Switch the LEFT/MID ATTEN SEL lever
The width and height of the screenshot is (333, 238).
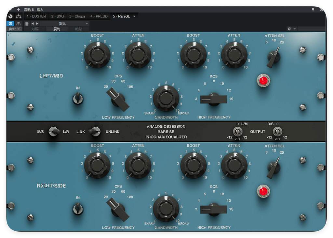coord(274,57)
